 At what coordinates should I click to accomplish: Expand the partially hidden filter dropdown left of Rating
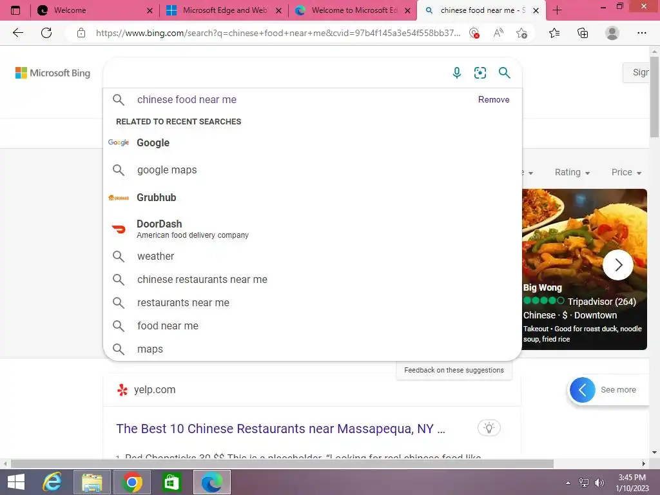tap(528, 172)
